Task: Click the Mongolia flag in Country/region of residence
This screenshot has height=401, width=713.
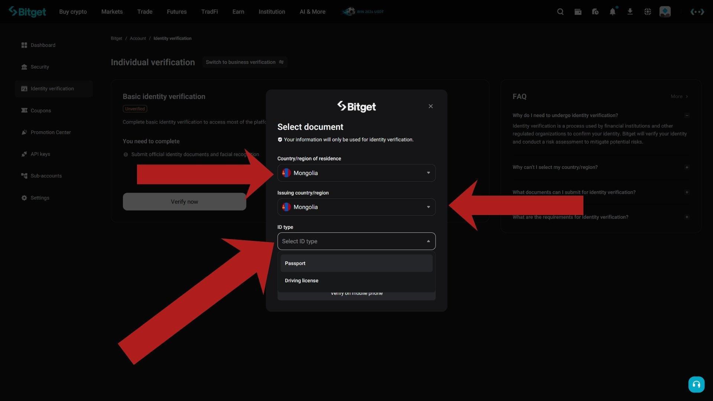Action: click(286, 173)
